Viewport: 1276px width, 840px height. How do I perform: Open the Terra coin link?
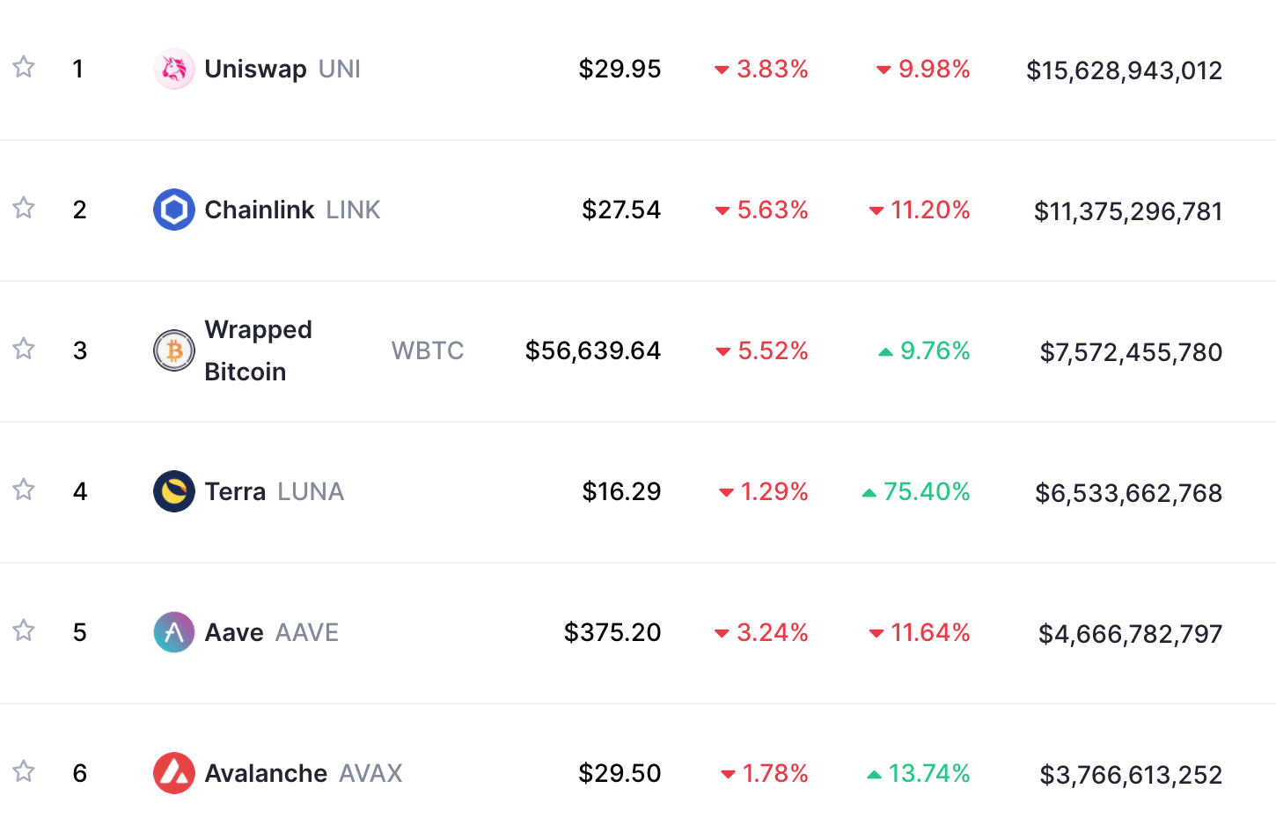tap(235, 491)
